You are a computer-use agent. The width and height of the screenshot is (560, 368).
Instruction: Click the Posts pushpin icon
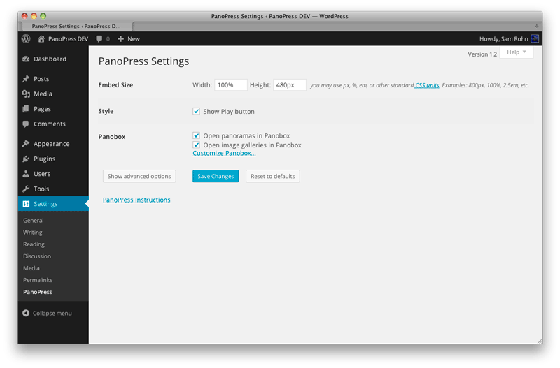(26, 79)
